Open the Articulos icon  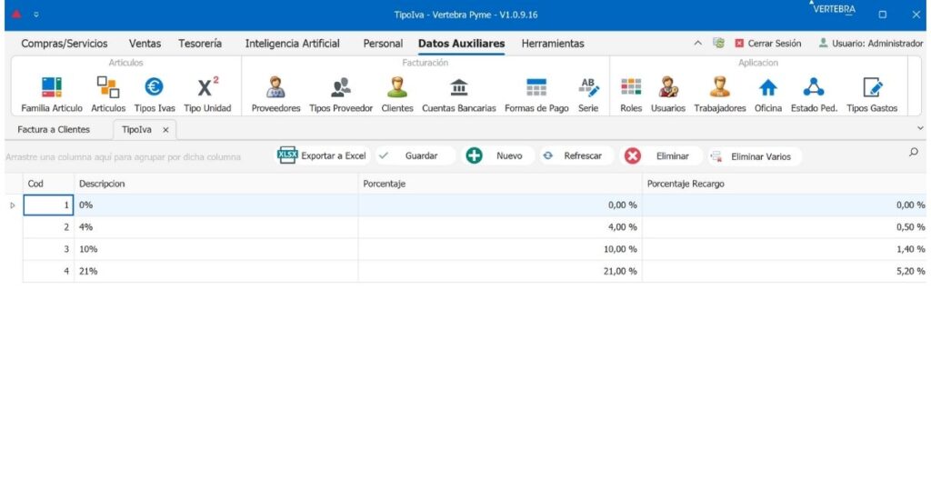108,95
